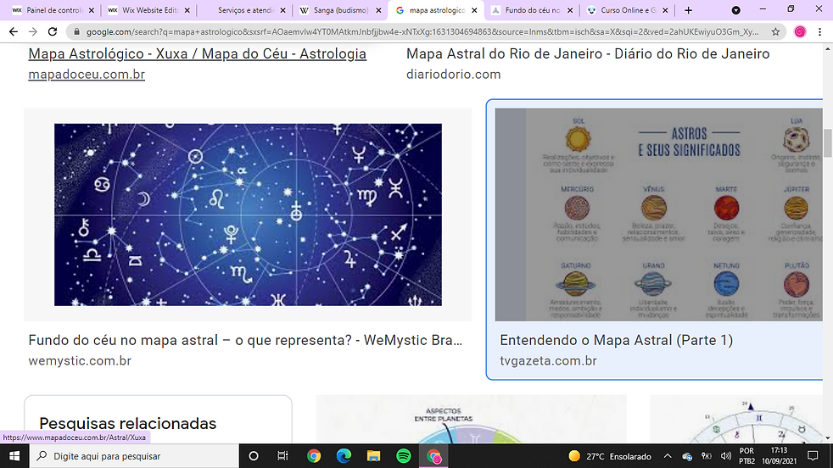Open File Explorer from the taskbar

pyautogui.click(x=373, y=456)
